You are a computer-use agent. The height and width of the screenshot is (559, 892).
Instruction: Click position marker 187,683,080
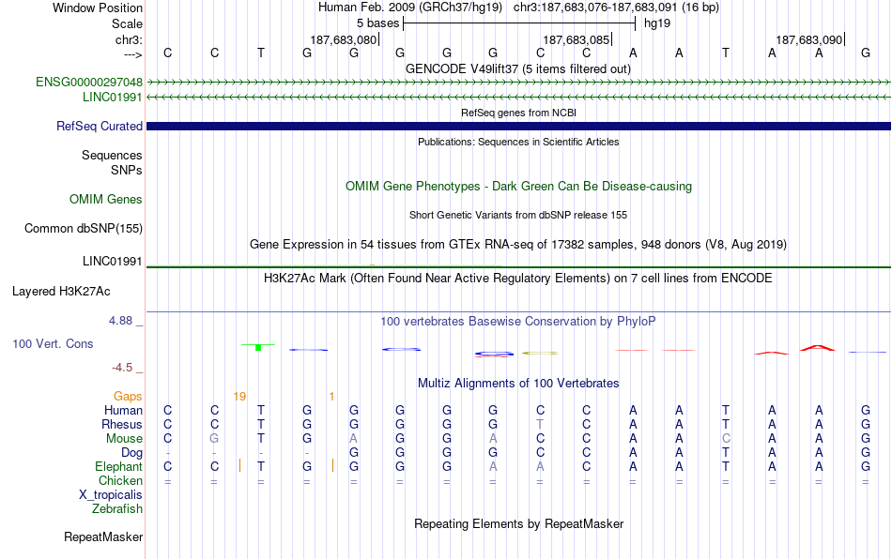[x=344, y=39]
